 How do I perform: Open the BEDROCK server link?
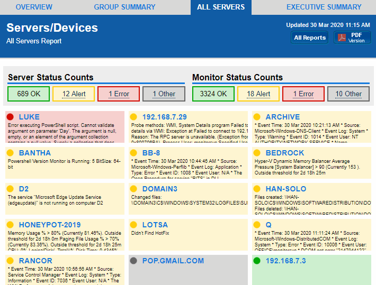pyautogui.click(x=285, y=153)
